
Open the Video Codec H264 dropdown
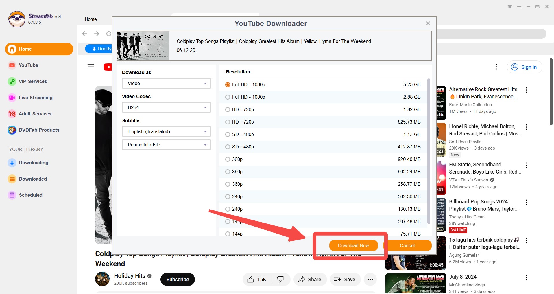[x=166, y=107]
